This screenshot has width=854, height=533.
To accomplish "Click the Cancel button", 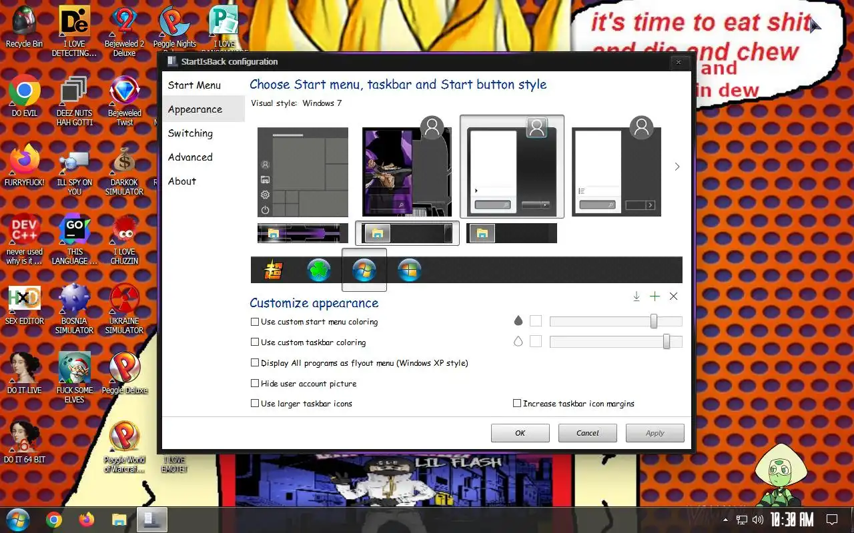I will (x=588, y=433).
